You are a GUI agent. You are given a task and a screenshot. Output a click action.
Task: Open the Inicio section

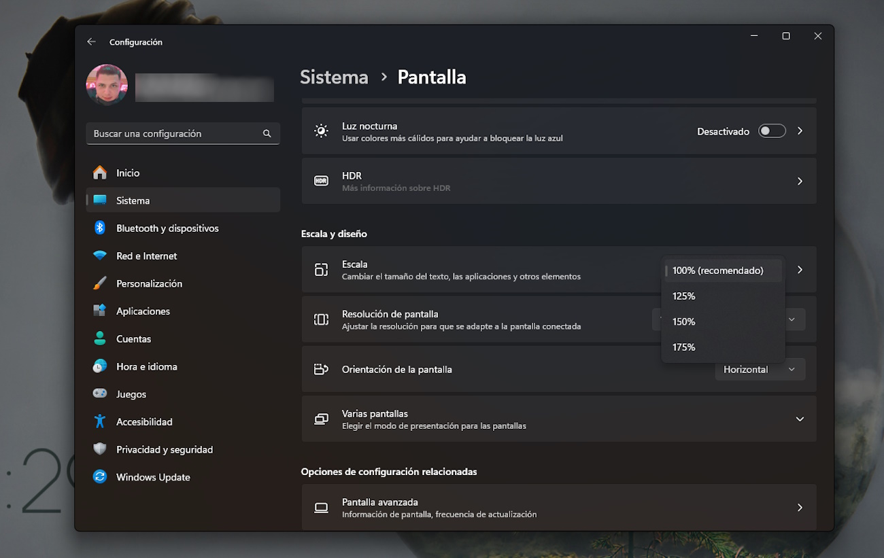click(183, 173)
